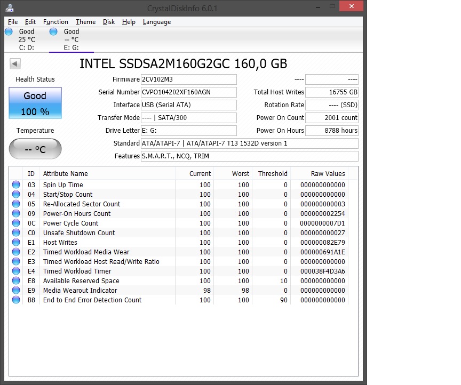Click status orb for Available Reserved Space
Screen dimensions: 461x385
[16, 280]
